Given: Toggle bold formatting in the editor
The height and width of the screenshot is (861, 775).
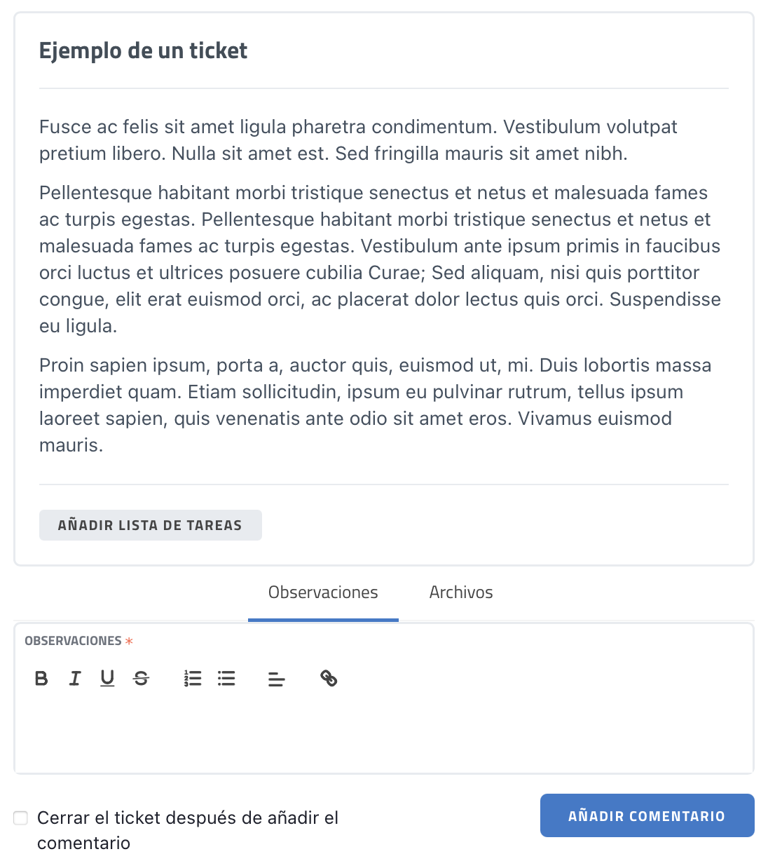Looking at the screenshot, I should coord(41,678).
